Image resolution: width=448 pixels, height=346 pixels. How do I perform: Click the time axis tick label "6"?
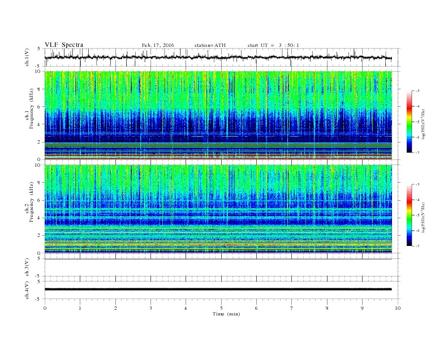point(256,308)
